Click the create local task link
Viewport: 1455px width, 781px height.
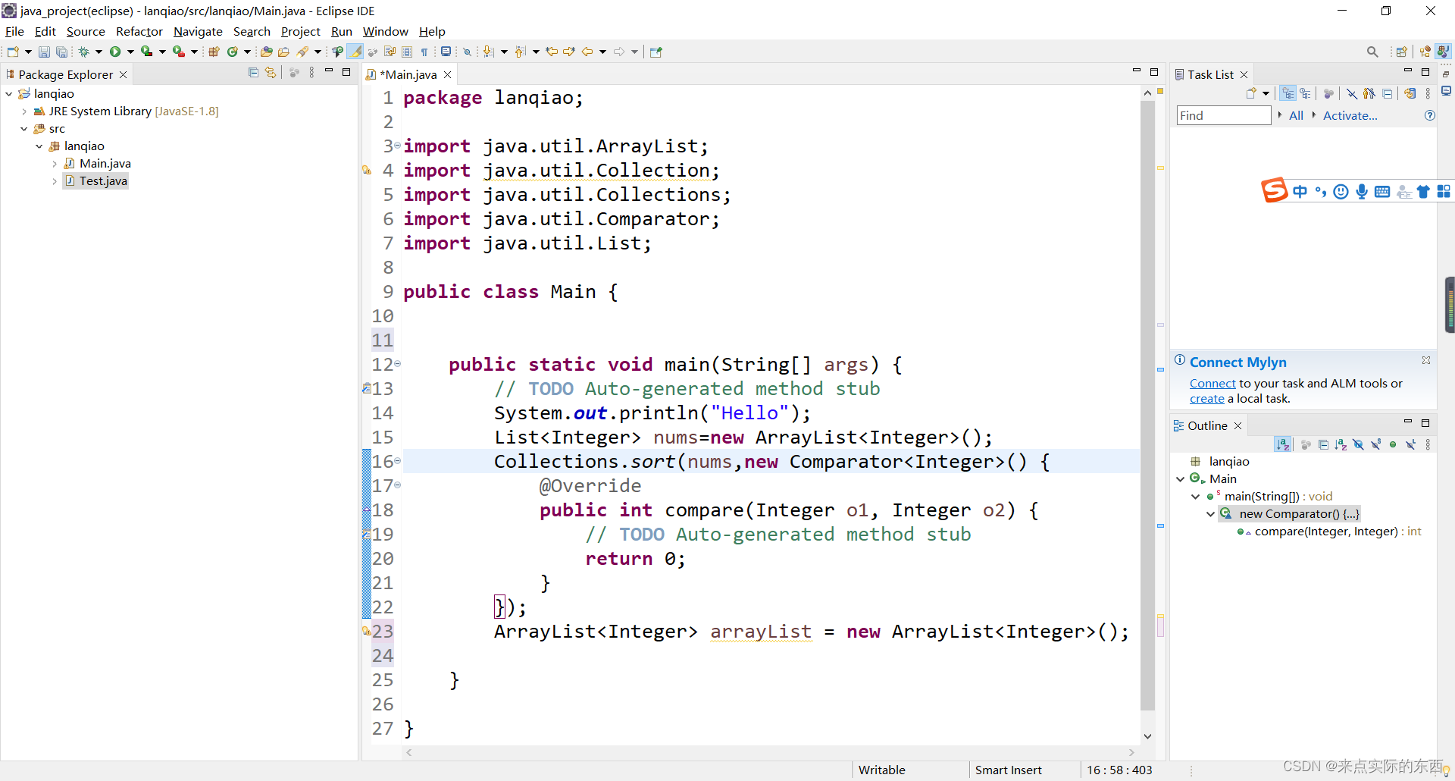click(1206, 399)
